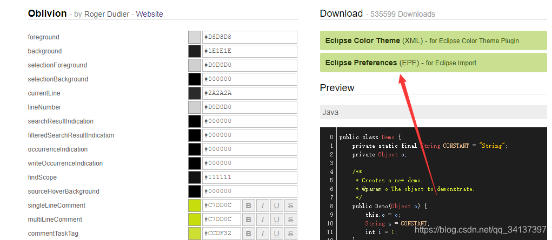Open the author's Website link

pos(150,15)
